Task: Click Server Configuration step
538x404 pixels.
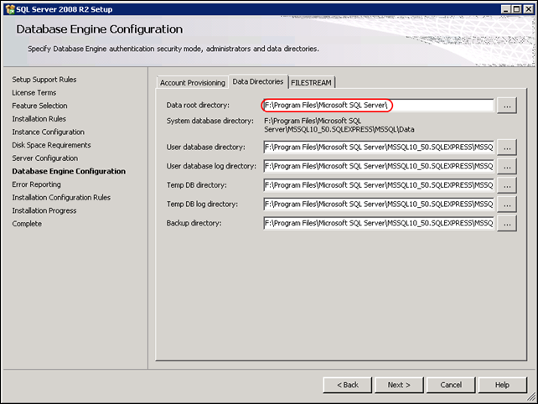Action: pyautogui.click(x=45, y=158)
